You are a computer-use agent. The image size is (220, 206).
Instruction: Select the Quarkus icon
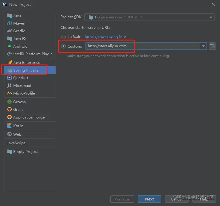click(x=10, y=78)
